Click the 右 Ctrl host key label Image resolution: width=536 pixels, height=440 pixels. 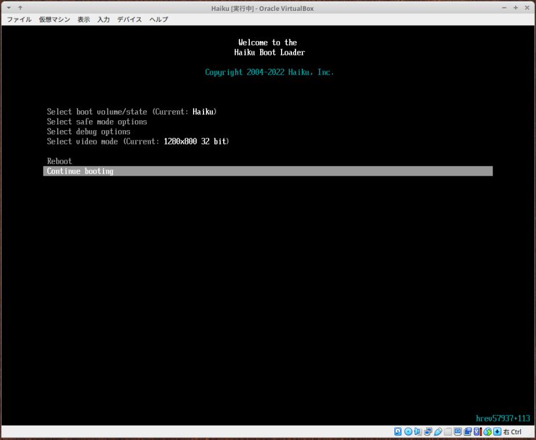pos(512,432)
